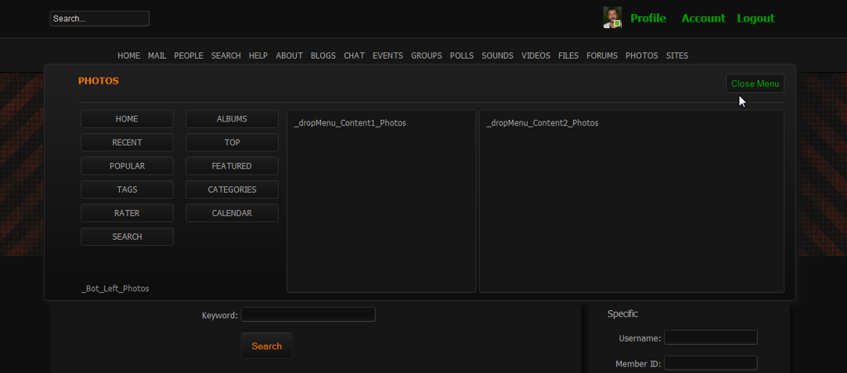Click the Logout link
The image size is (847, 373).
click(x=755, y=18)
